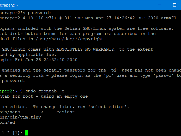Click the purple dollar sign prompt
Viewport: 181px width, 136px height.
tap(21, 91)
